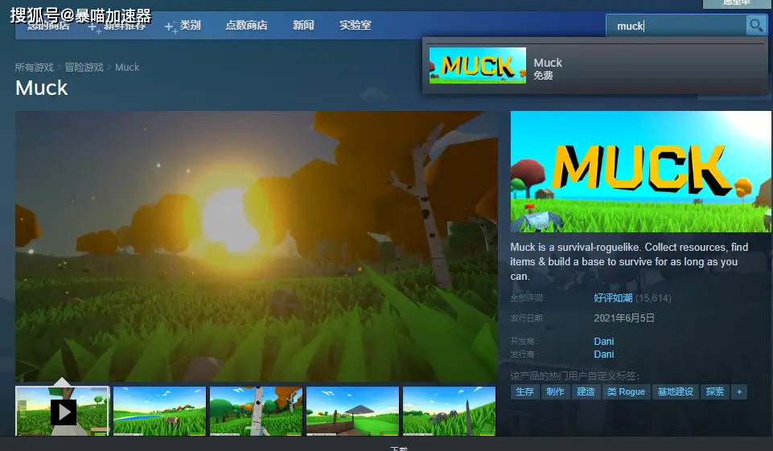
Task: Click the muck search input field
Action: 676,26
